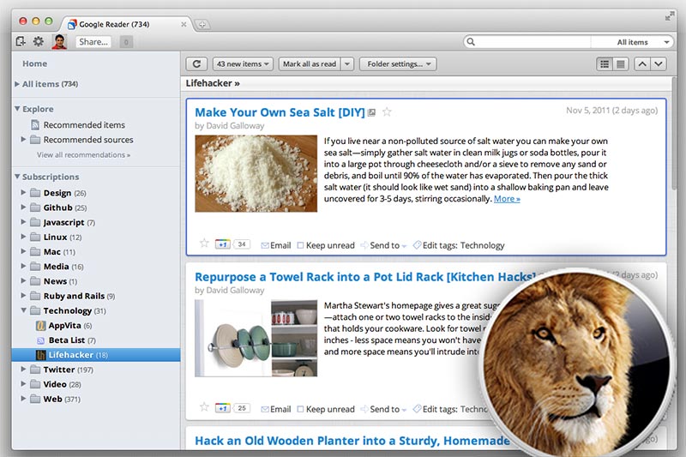Screen dimensions: 686x457
Task: Expand the Github folder
Action: pyautogui.click(x=24, y=207)
